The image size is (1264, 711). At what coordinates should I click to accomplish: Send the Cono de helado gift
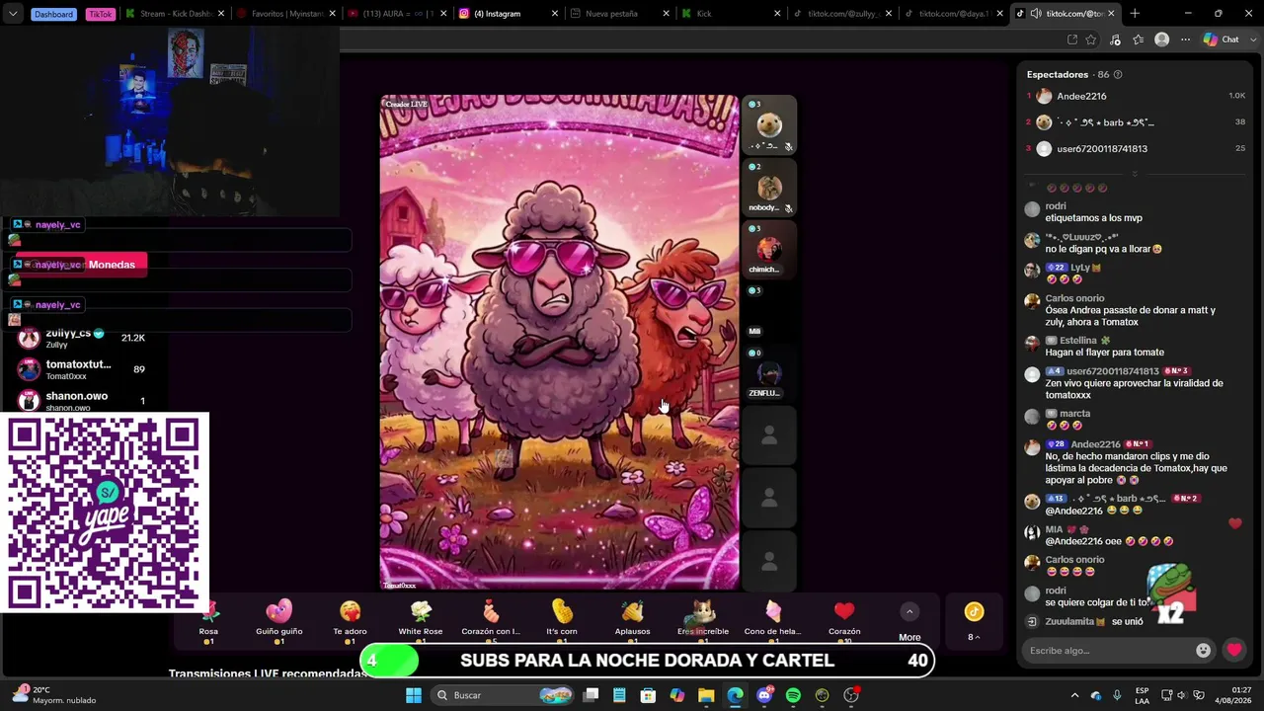[773, 621]
